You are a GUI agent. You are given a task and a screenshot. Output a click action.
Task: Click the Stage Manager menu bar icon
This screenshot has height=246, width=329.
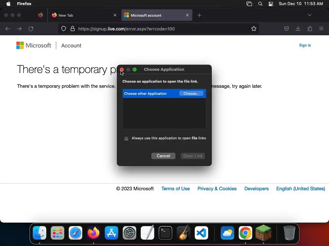click(x=249, y=4)
